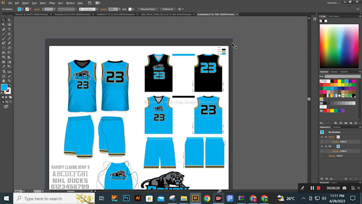Toggle visibility of Fill in Appearance panel
The image size is (362, 204).
[322, 146]
